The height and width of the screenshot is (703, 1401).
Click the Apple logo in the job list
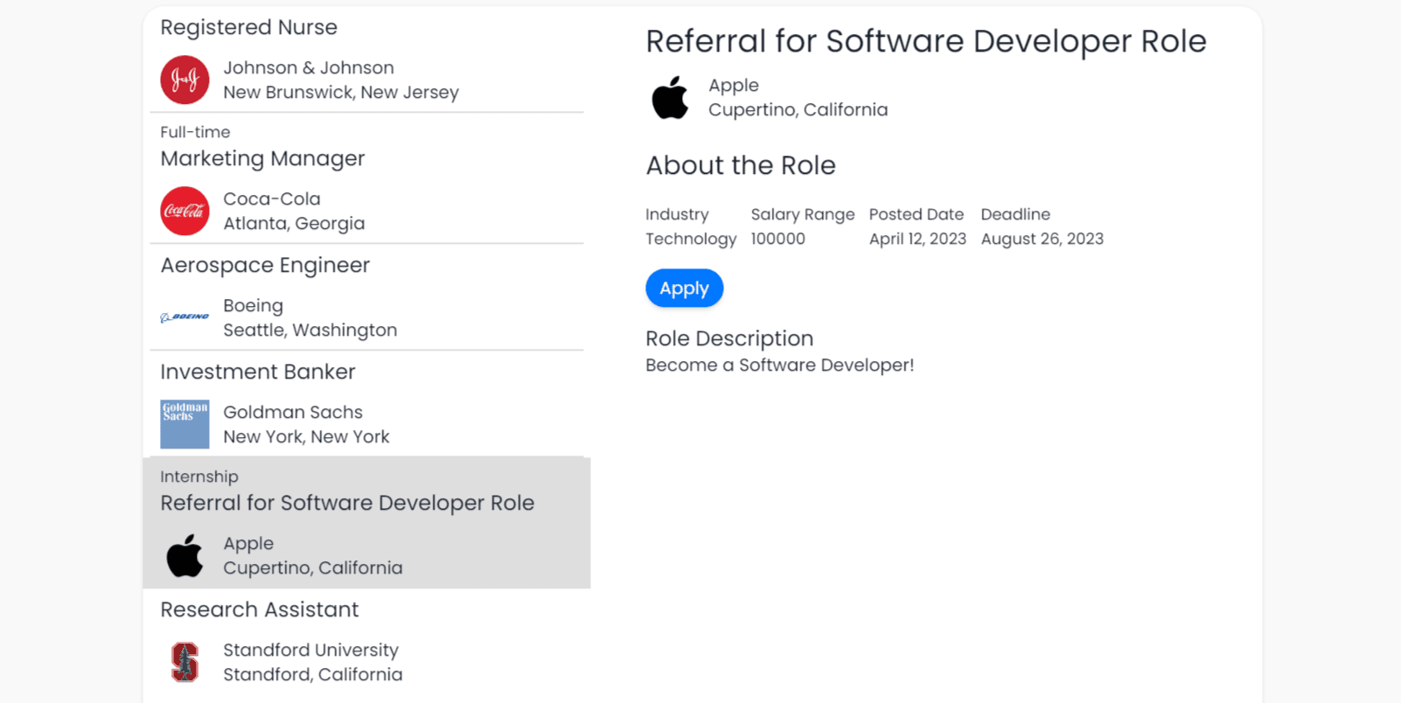click(x=185, y=555)
